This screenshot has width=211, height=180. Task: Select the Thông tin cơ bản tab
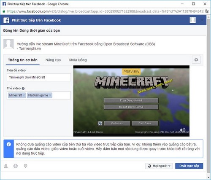pos(23,60)
